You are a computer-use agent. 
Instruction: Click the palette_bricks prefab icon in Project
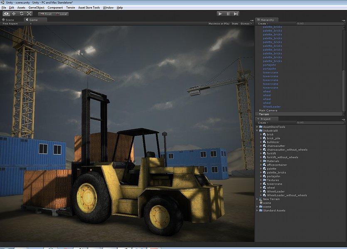coord(264,172)
